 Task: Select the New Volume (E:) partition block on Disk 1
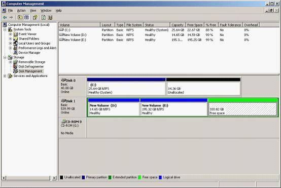[173, 107]
